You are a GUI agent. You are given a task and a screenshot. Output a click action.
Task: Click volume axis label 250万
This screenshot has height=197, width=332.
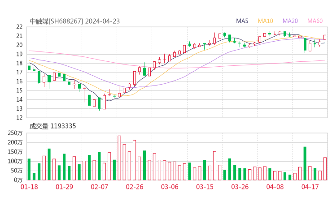15,133
